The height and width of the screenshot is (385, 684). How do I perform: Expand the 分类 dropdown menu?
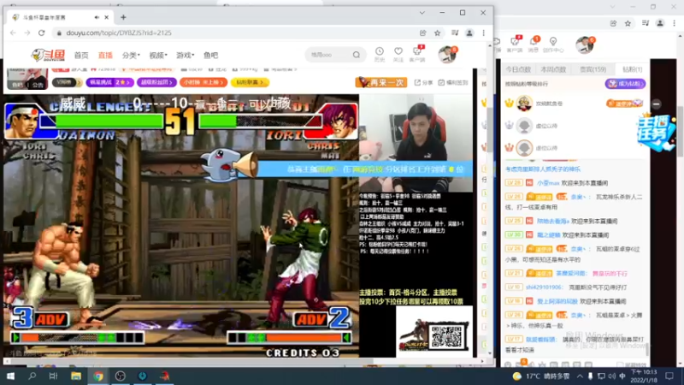pyautogui.click(x=131, y=56)
